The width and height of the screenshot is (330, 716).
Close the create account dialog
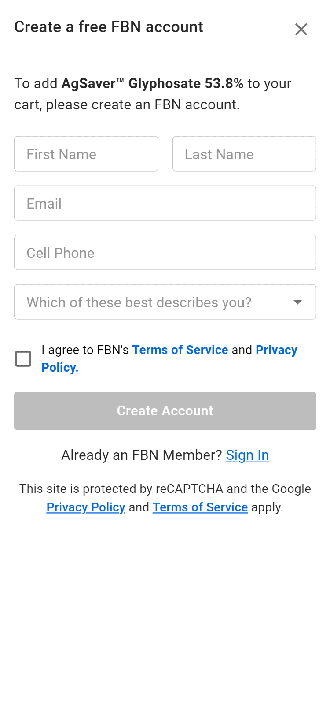pos(301,30)
